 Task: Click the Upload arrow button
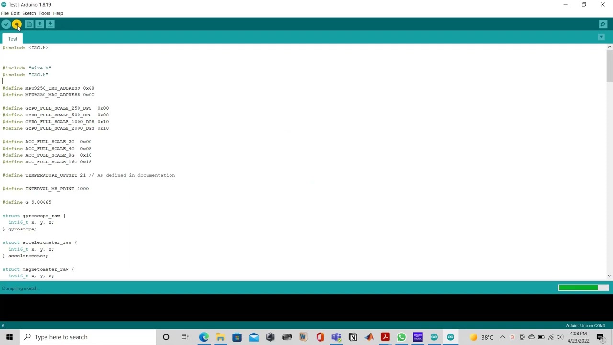[x=17, y=24]
